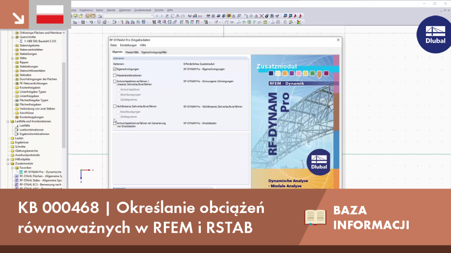The width and height of the screenshot is (451, 253).
Task: Click the open book icon beside BAZA INFORMACJI
Action: [315, 217]
